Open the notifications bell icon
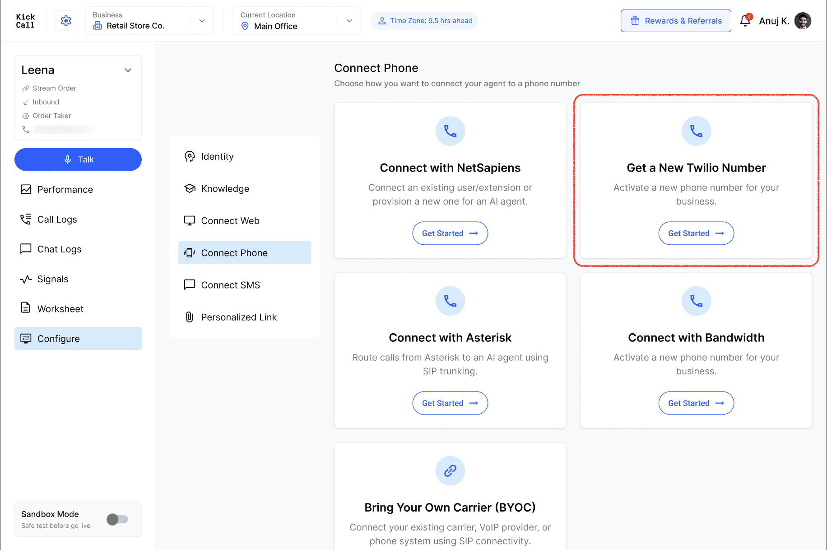827x550 pixels. [x=745, y=21]
